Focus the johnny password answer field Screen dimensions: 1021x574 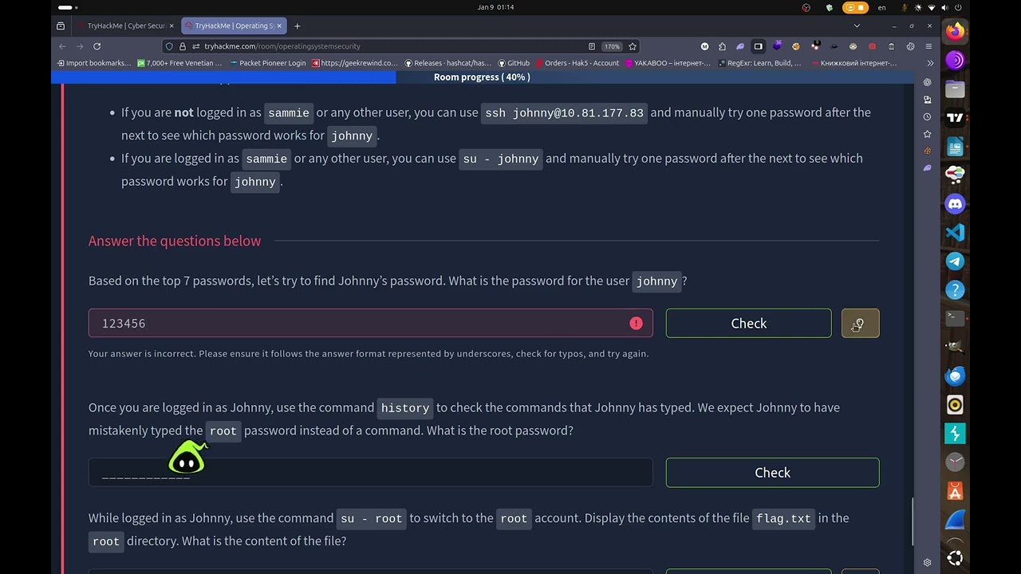pos(370,323)
